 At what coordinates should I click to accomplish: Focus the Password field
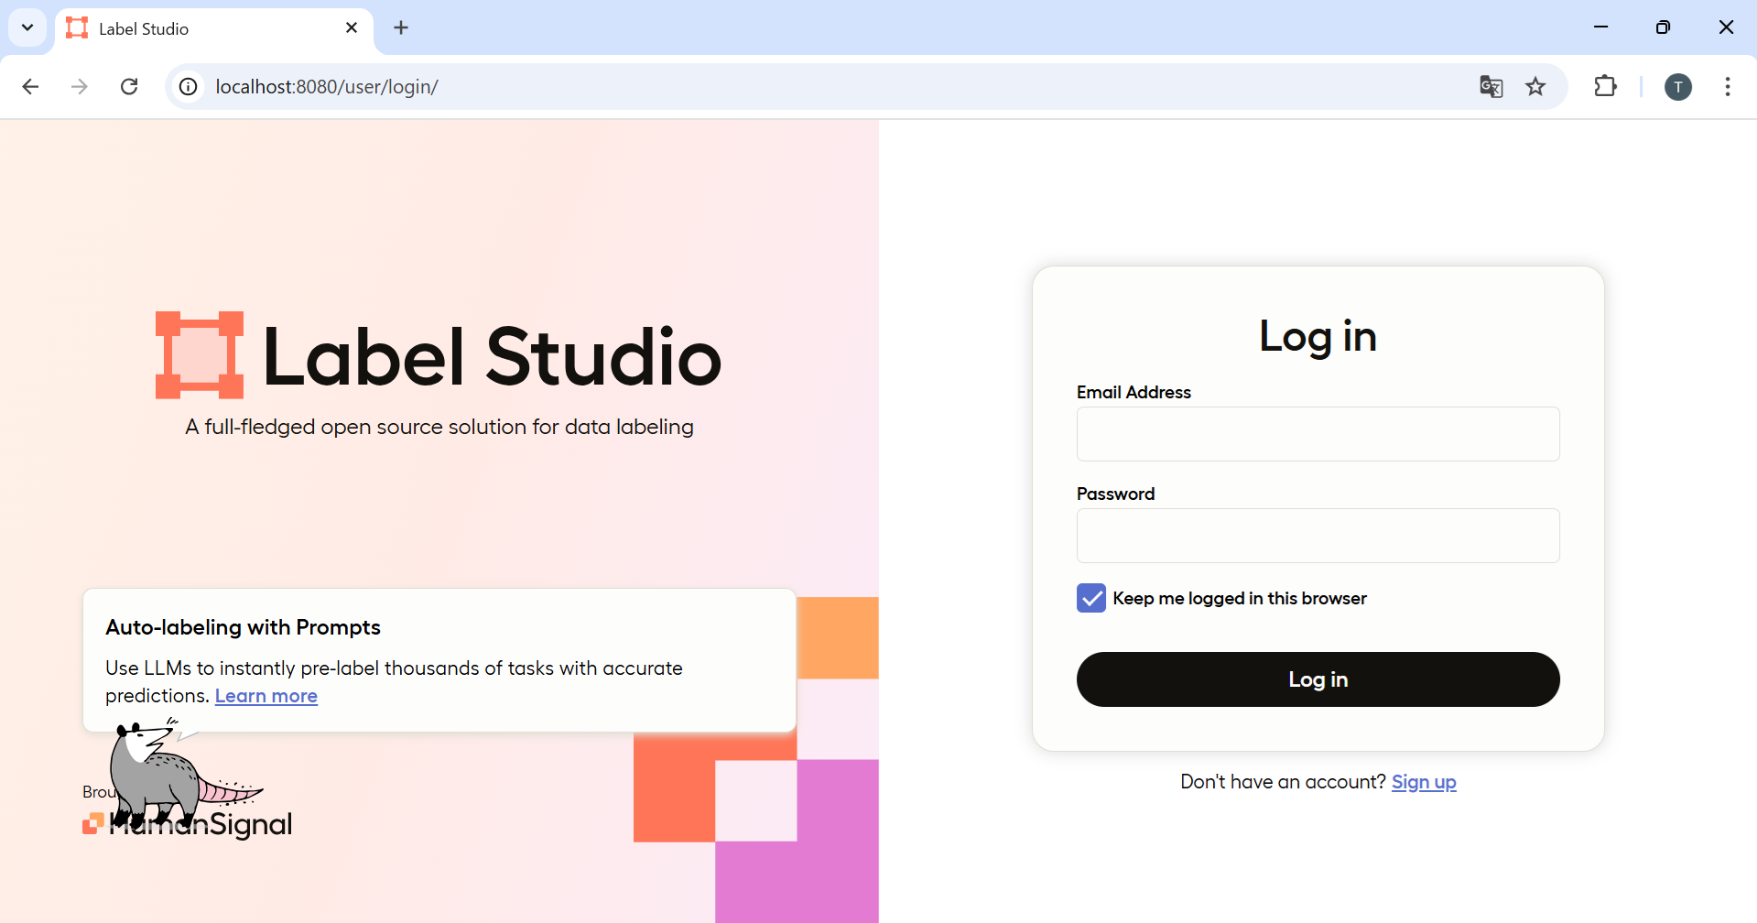tap(1318, 536)
